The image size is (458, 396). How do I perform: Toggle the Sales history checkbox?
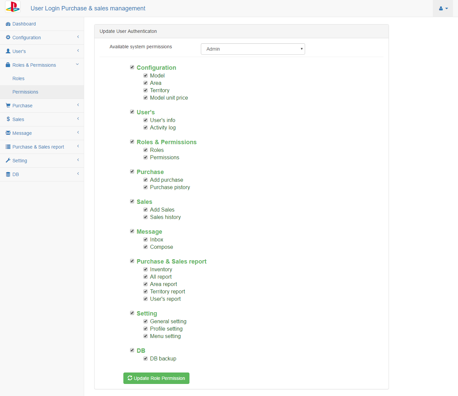click(146, 217)
